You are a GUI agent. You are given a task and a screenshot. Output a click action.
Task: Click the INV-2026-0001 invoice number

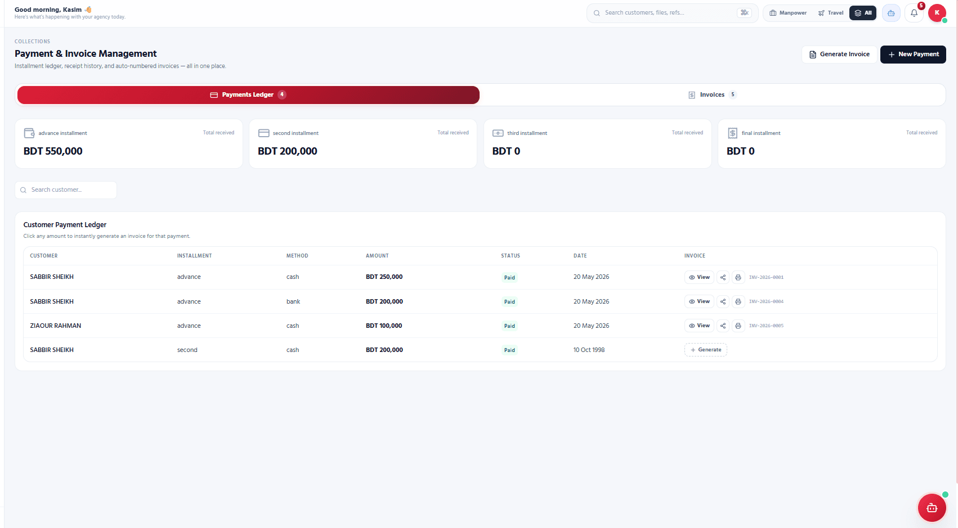(x=766, y=278)
